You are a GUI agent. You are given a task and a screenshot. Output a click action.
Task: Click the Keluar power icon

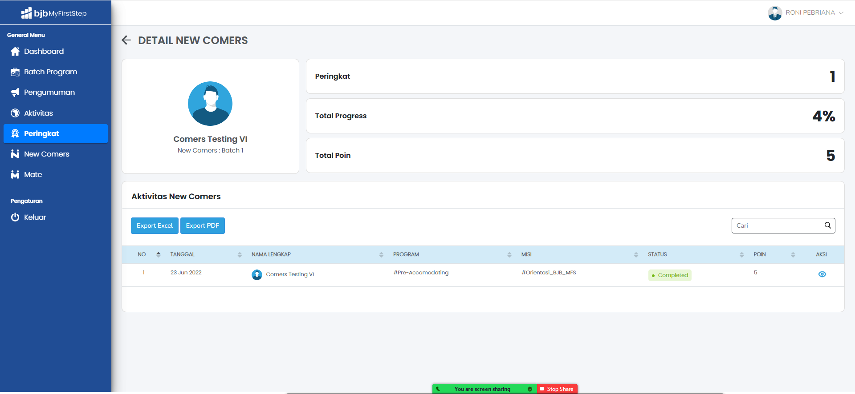coord(15,217)
